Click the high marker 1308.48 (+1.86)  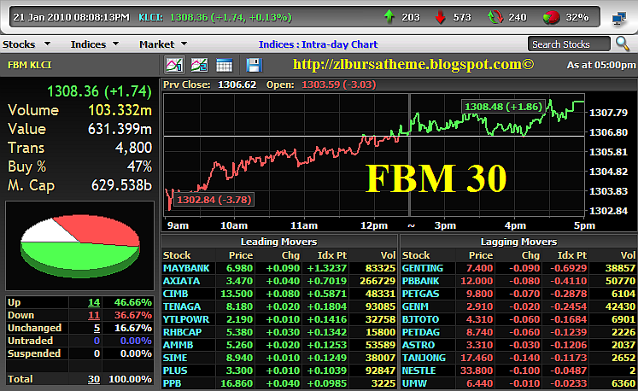point(503,107)
